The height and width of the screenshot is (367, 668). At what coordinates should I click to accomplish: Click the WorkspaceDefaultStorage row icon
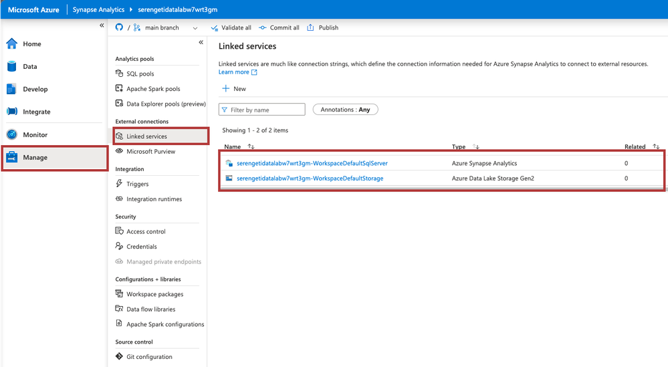[x=229, y=178]
